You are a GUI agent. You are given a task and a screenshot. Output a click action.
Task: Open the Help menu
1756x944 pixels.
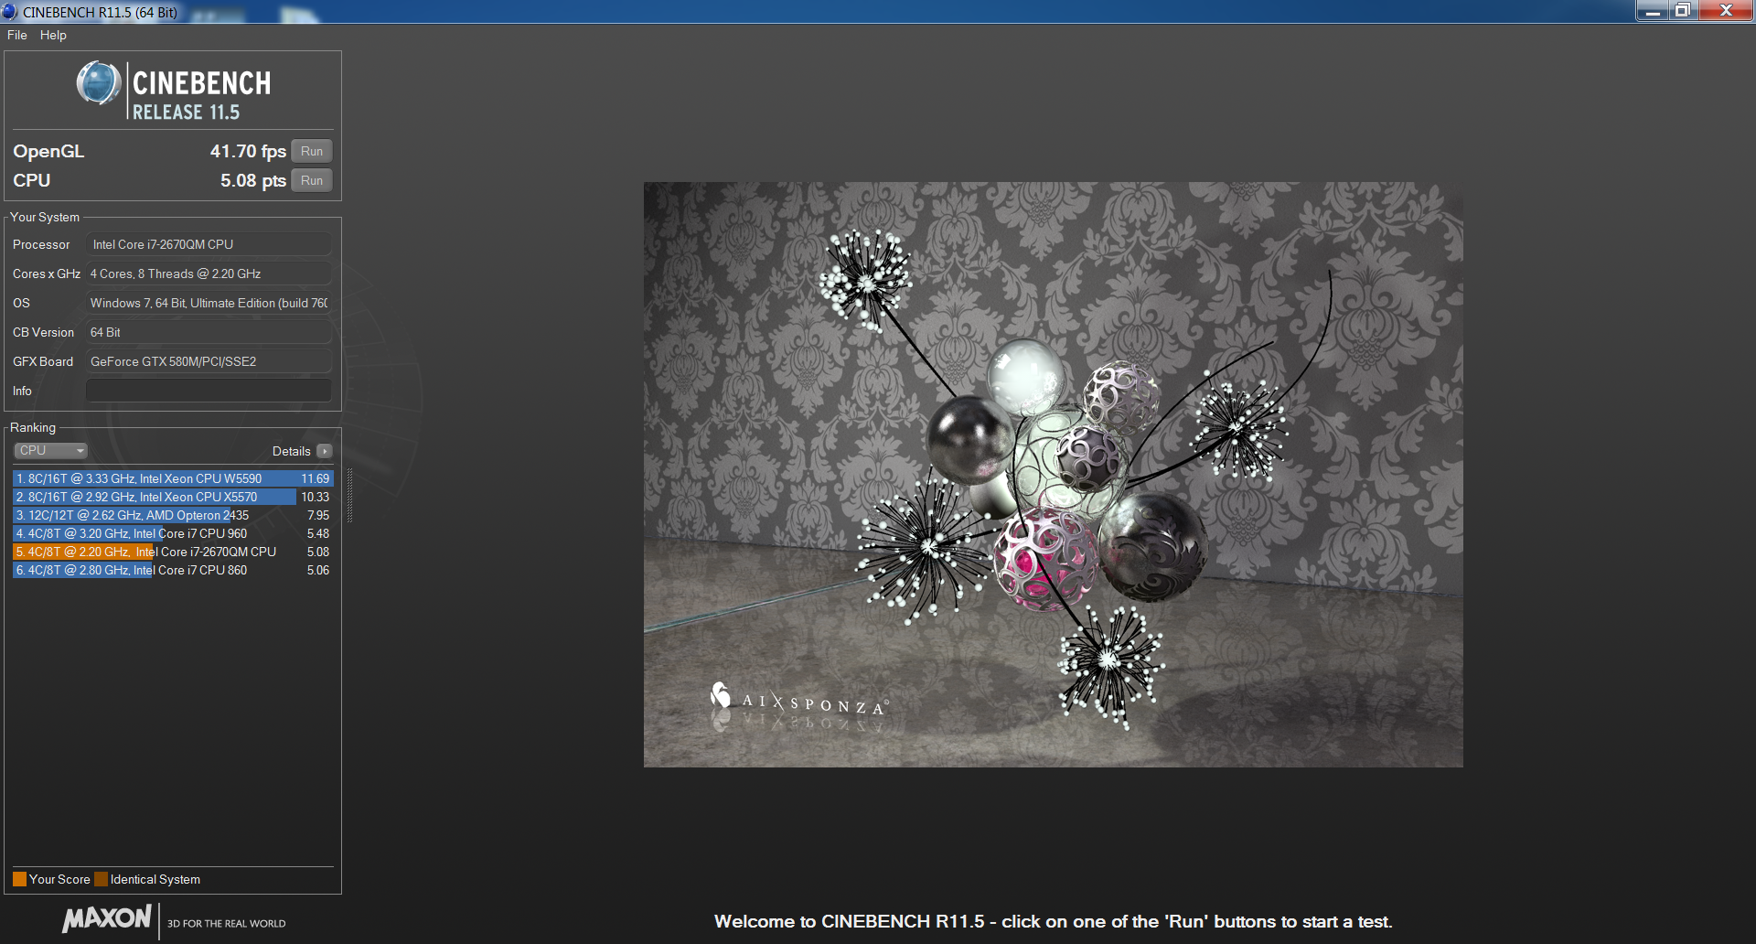[x=53, y=35]
